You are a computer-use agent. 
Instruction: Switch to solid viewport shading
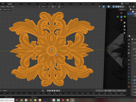click(118, 7)
